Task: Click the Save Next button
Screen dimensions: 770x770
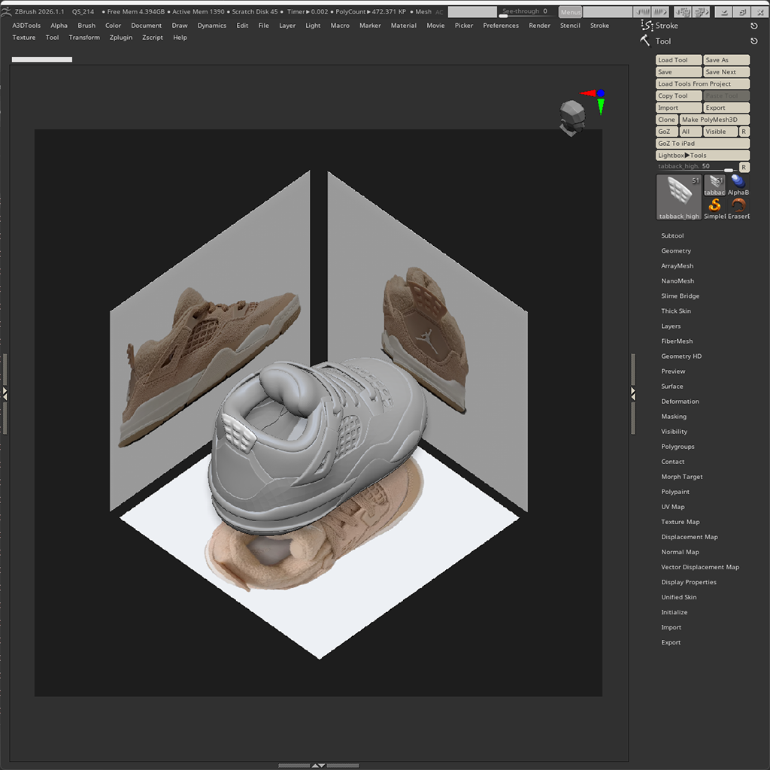Action: click(726, 71)
